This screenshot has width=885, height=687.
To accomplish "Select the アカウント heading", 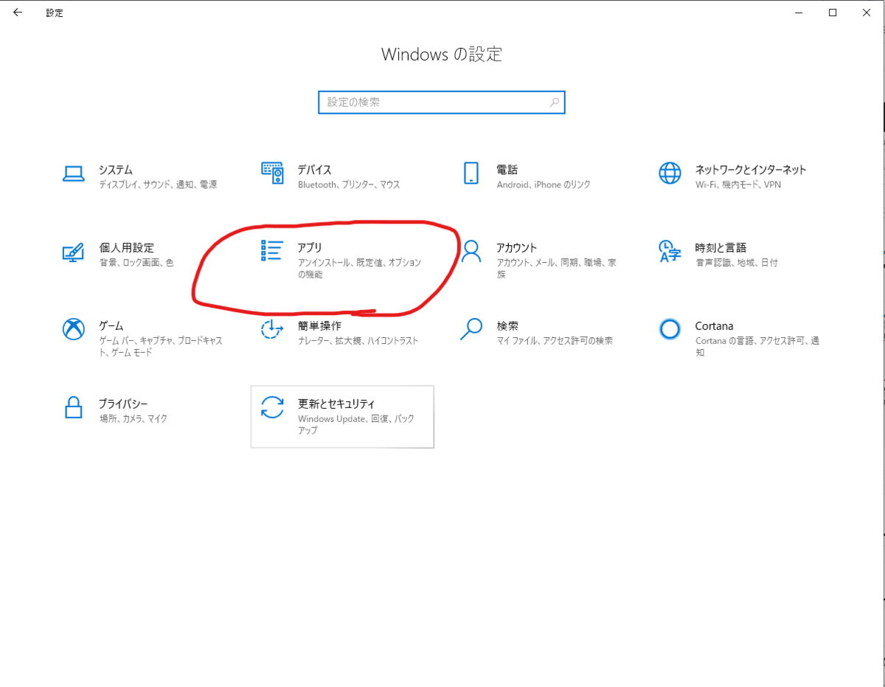I will 517,247.
